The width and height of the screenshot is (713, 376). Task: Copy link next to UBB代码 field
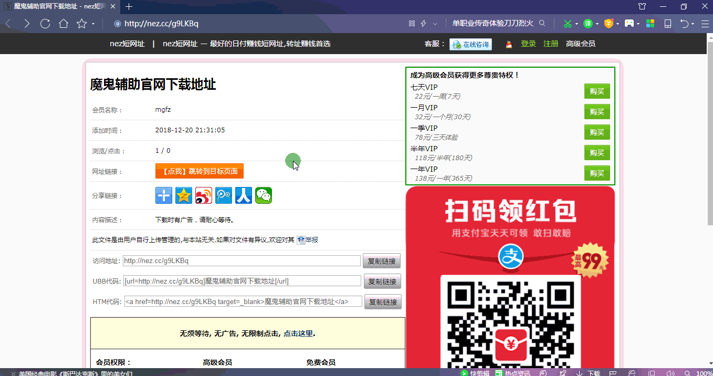[383, 281]
